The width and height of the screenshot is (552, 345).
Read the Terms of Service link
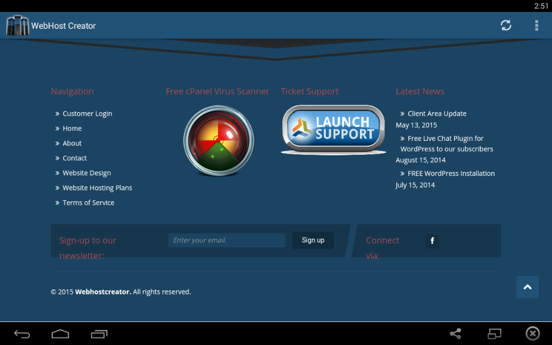[89, 202]
